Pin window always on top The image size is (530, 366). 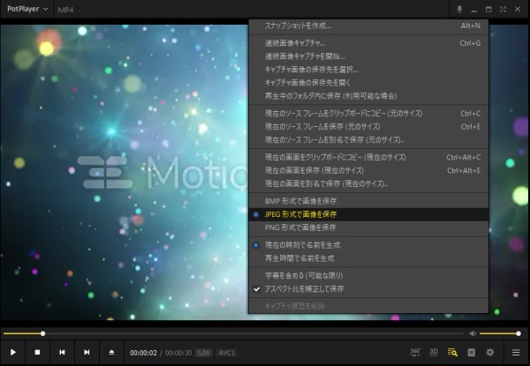coord(459,10)
